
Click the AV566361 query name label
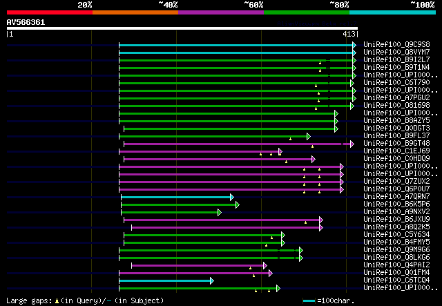point(26,22)
